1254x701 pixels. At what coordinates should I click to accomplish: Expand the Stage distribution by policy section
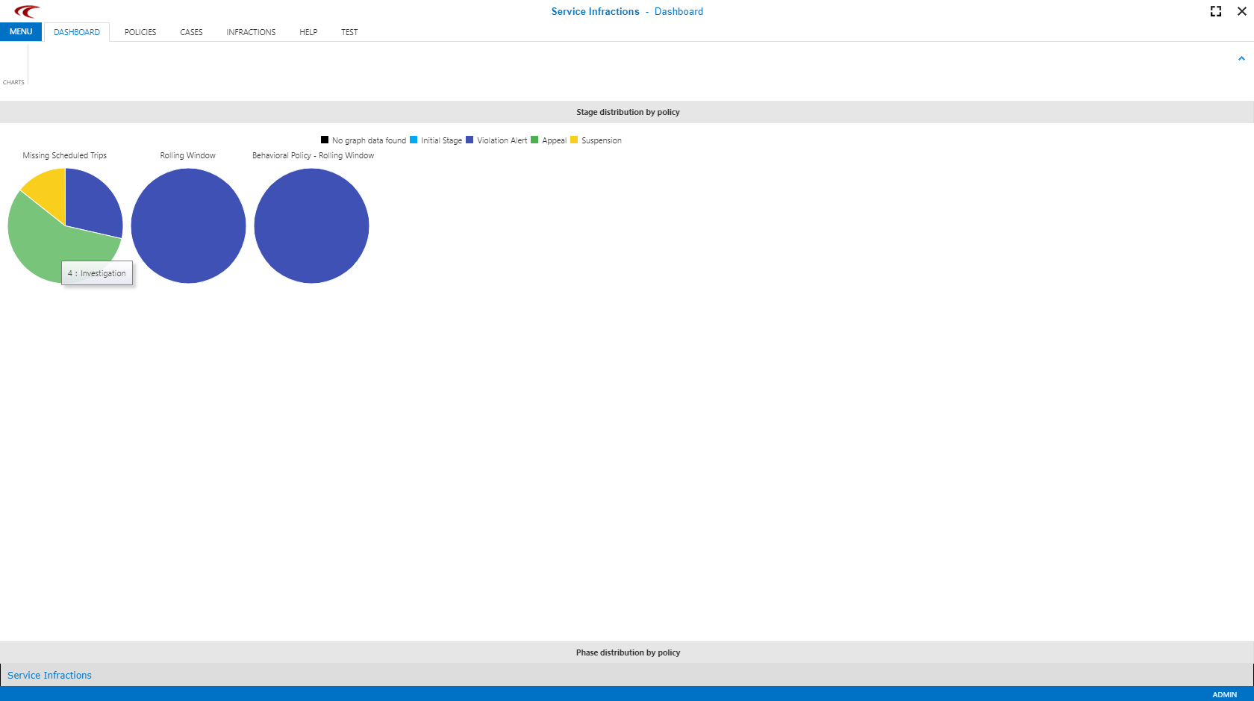tap(627, 111)
